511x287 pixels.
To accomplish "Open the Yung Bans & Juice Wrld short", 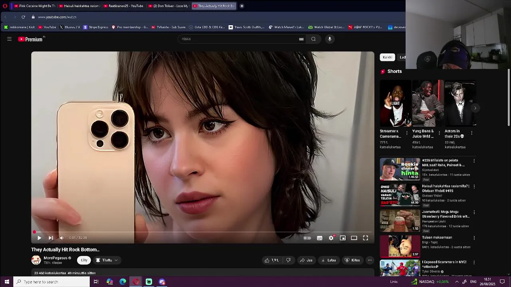I will (x=428, y=104).
